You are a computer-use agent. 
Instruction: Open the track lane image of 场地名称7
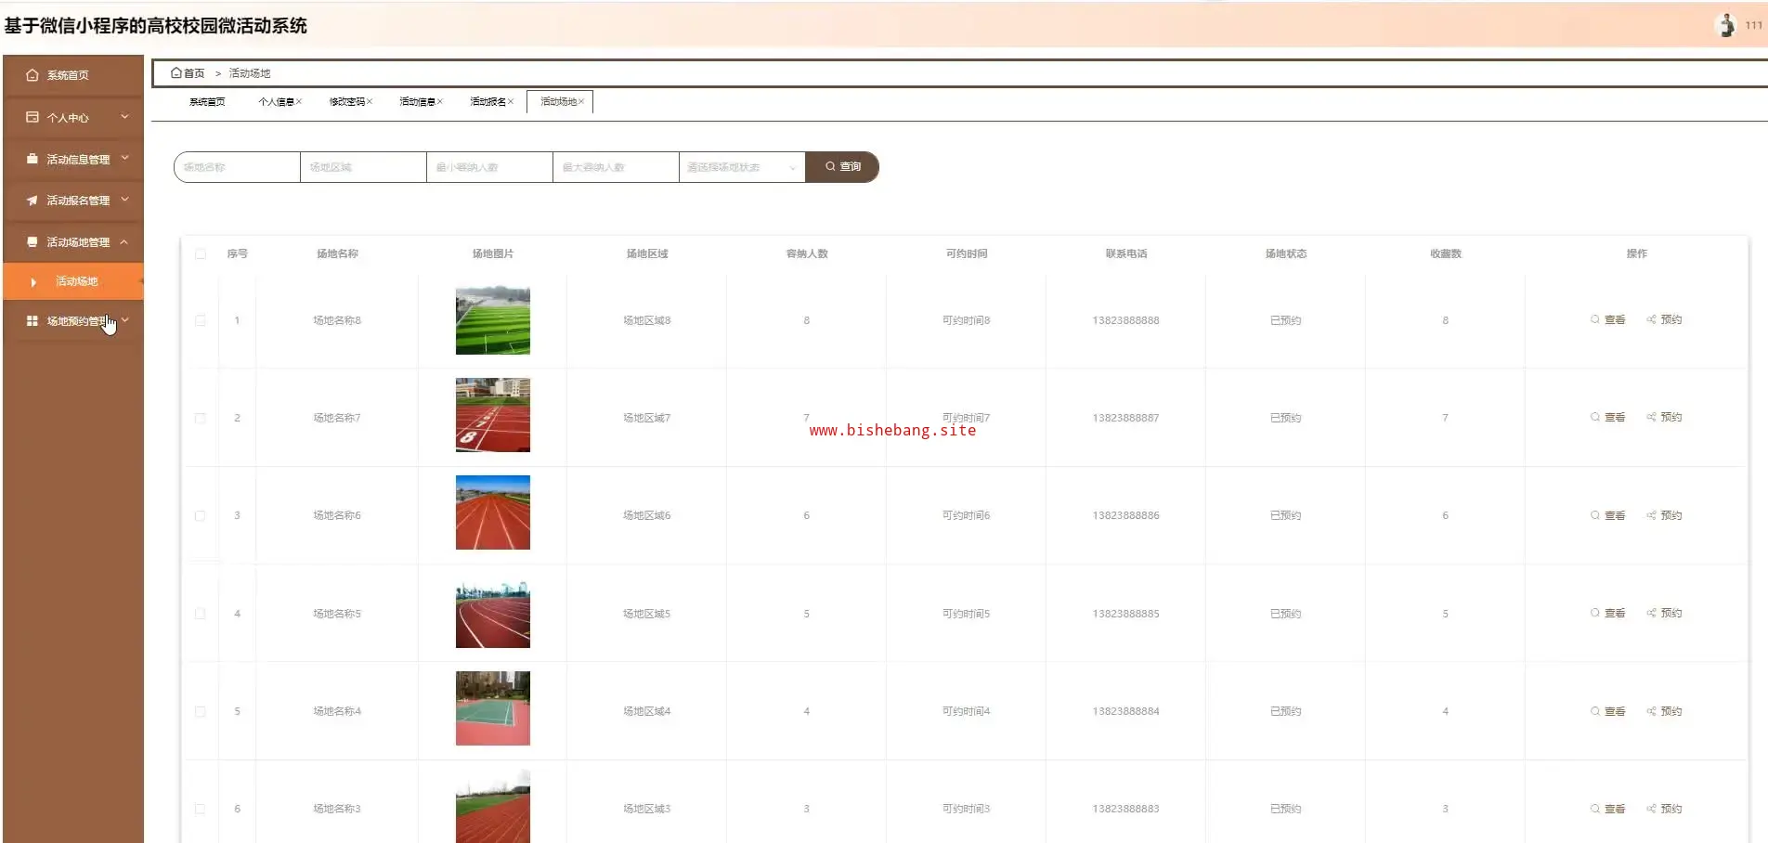point(493,415)
